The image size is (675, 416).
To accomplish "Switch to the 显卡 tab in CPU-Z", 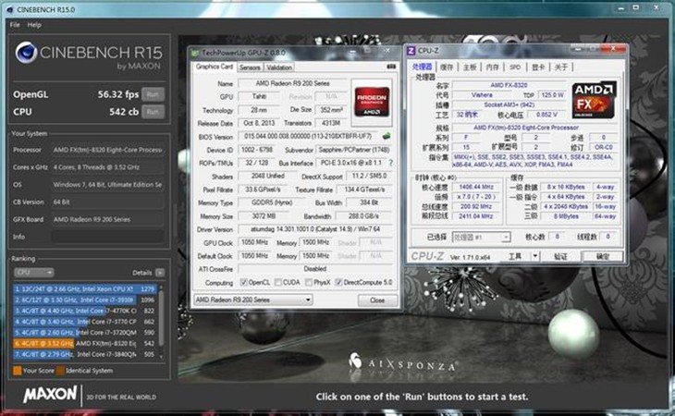I will (538, 67).
